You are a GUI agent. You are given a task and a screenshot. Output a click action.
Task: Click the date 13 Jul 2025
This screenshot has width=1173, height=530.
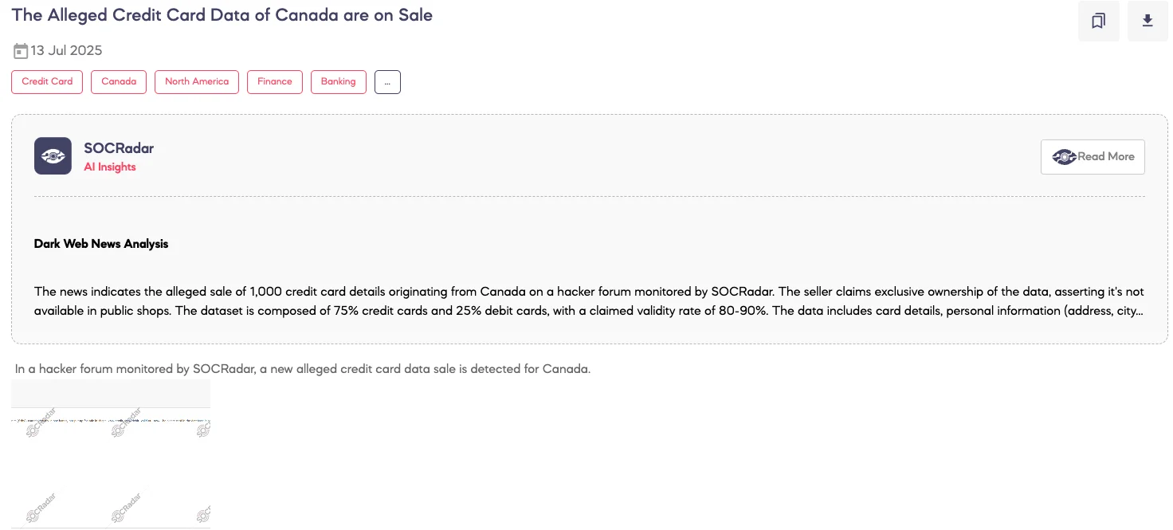[66, 50]
